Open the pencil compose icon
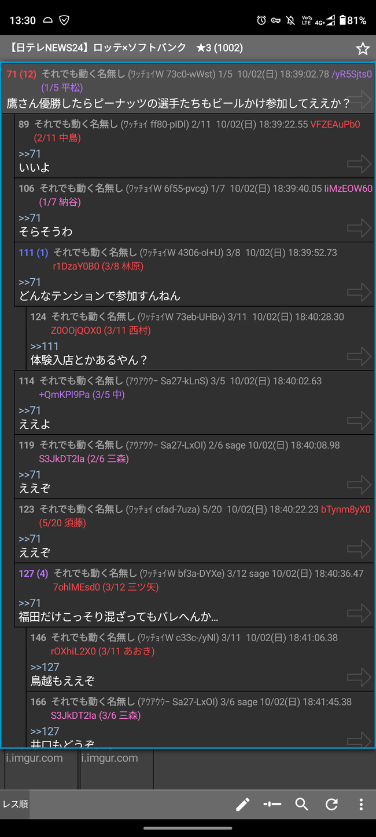This screenshot has width=376, height=837. pos(242,804)
